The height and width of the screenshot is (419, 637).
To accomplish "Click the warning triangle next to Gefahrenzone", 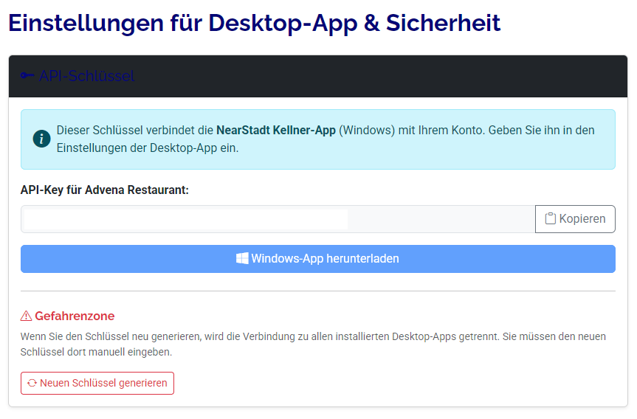I will tap(27, 316).
